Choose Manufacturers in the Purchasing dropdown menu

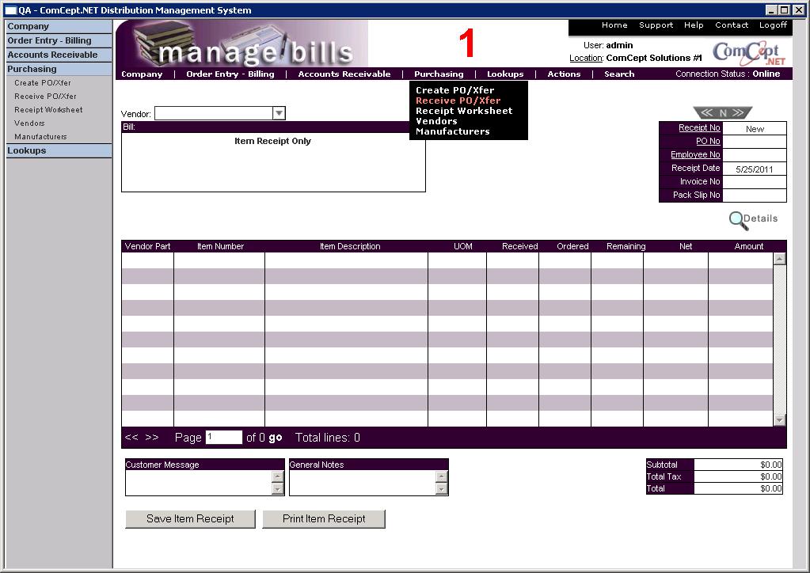point(453,131)
